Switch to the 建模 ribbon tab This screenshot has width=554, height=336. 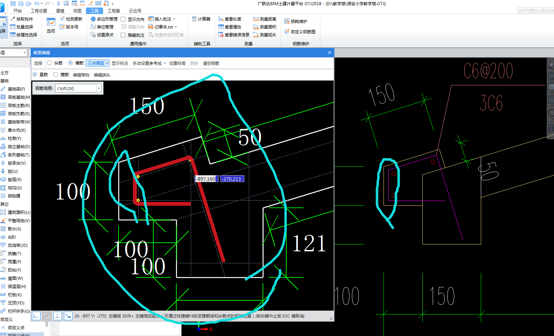(x=60, y=11)
